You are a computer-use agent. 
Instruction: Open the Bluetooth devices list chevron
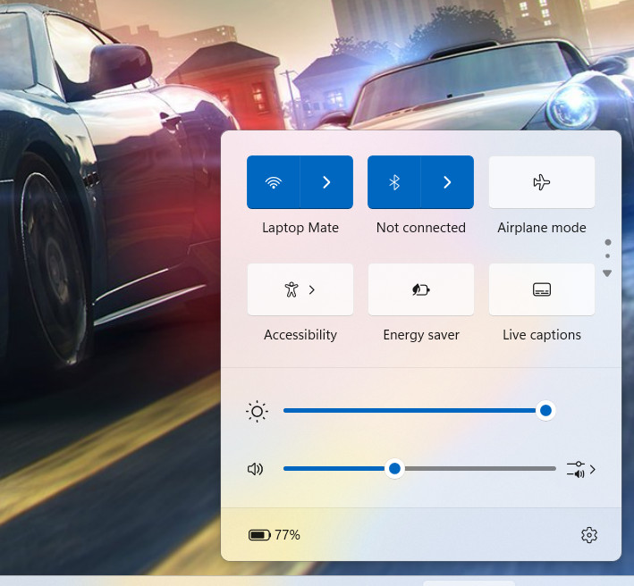(447, 182)
